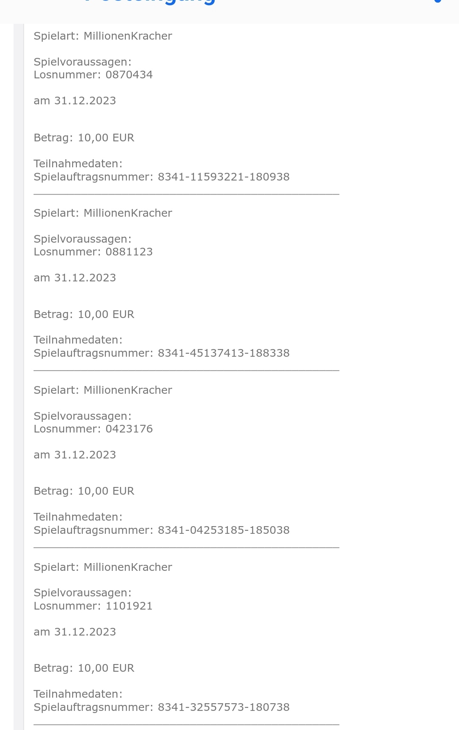Select Losnummer 0423176 entry
The image size is (459, 730).
coord(93,429)
